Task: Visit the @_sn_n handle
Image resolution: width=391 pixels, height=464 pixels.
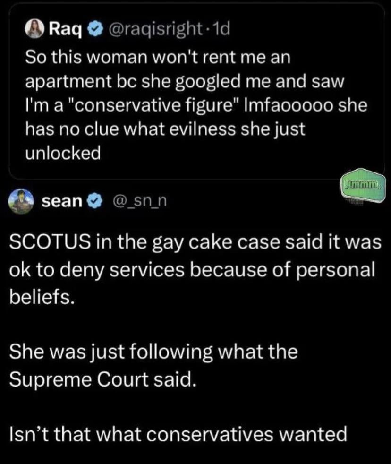Action: [140, 201]
